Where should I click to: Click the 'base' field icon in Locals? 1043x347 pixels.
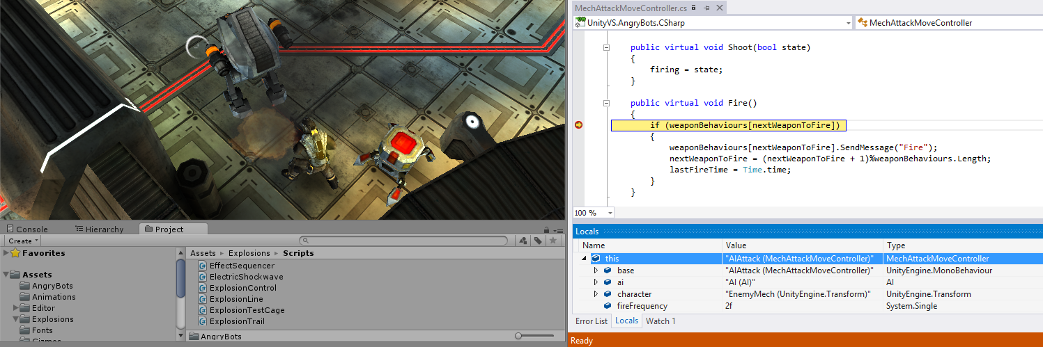(x=608, y=271)
